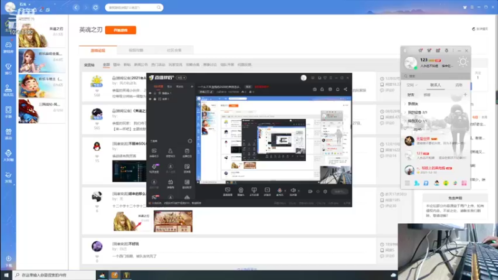Open the mode dropdown beside the streaming app logo

coord(182,78)
